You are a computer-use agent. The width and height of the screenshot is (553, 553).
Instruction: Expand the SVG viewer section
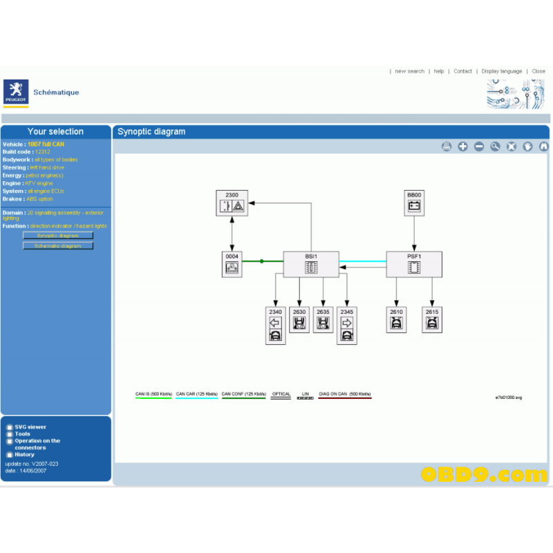[x=29, y=427]
